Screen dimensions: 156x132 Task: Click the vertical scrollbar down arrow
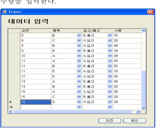click(143, 108)
